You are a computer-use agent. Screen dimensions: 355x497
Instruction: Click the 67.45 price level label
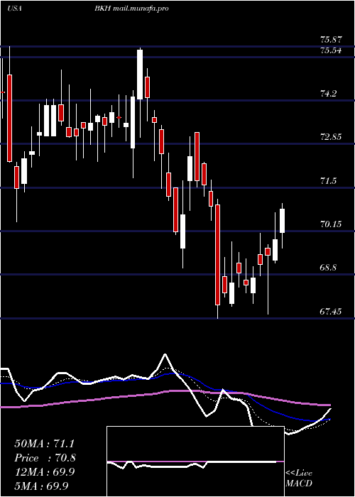tap(332, 312)
